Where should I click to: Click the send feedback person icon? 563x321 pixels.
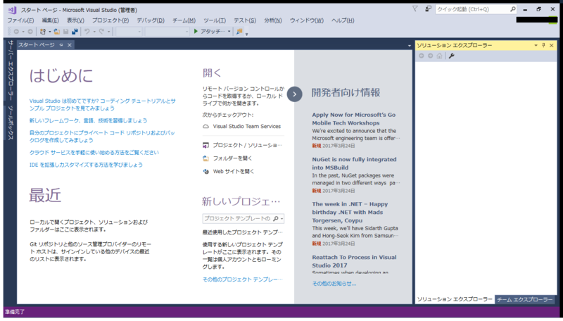pyautogui.click(x=428, y=8)
